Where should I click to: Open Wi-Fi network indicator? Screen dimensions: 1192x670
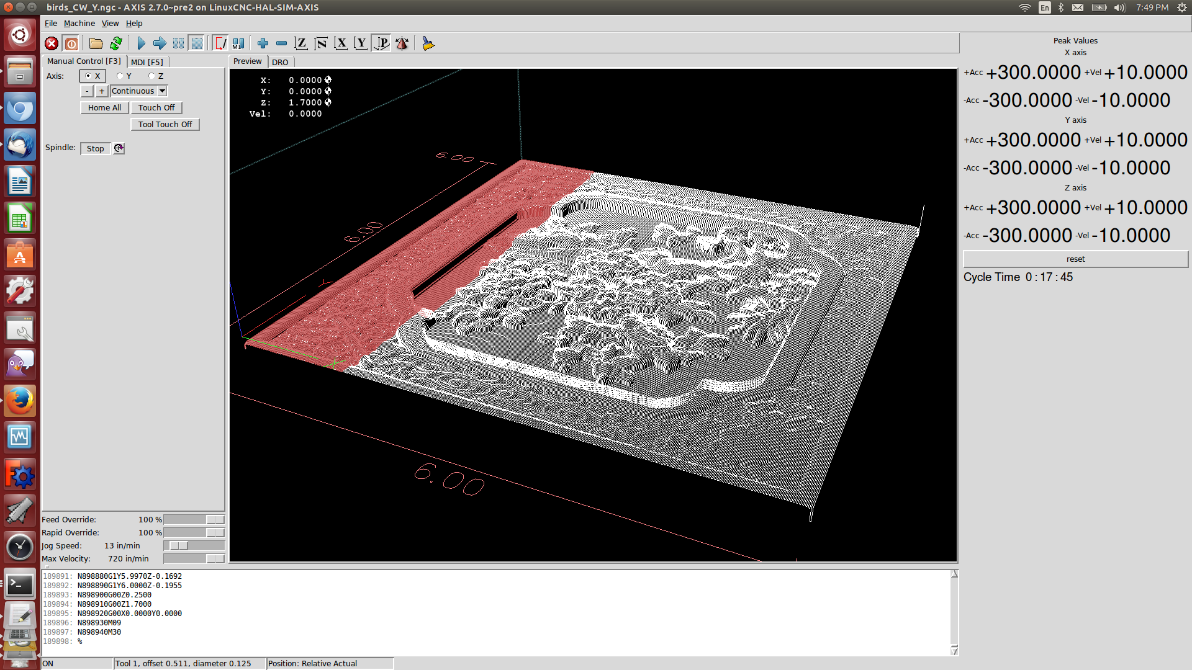point(1024,7)
